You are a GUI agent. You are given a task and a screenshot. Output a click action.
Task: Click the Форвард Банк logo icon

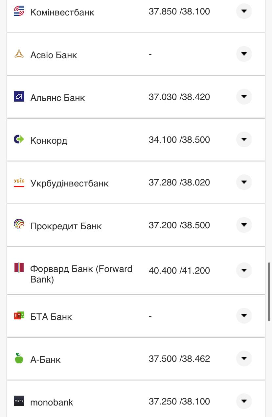point(19,268)
